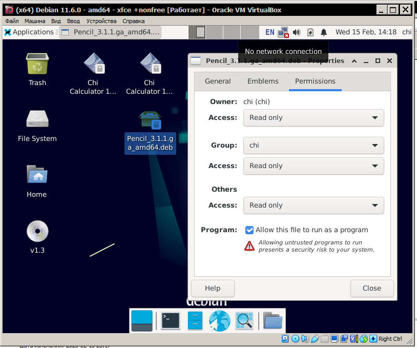Image resolution: width=417 pixels, height=348 pixels.
Task: Uncheck Allow this file to run as program
Action: pyautogui.click(x=249, y=230)
